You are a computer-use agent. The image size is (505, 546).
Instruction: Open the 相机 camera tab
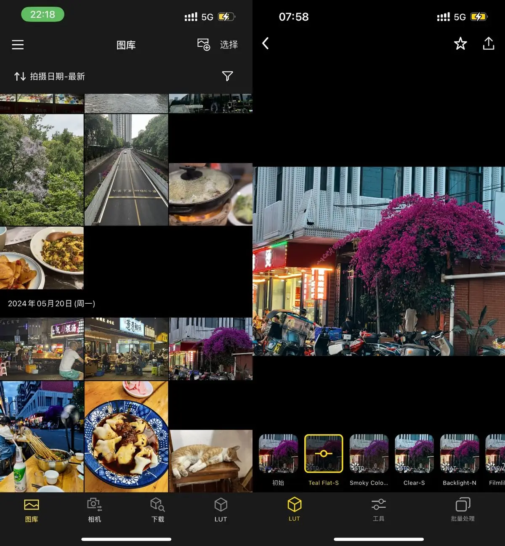[x=94, y=509]
